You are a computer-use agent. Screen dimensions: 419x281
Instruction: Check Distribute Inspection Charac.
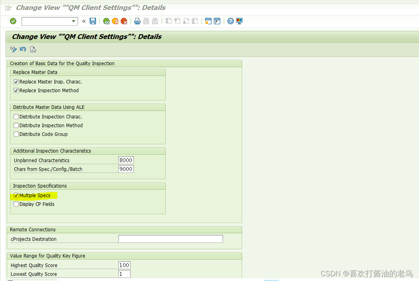16,116
